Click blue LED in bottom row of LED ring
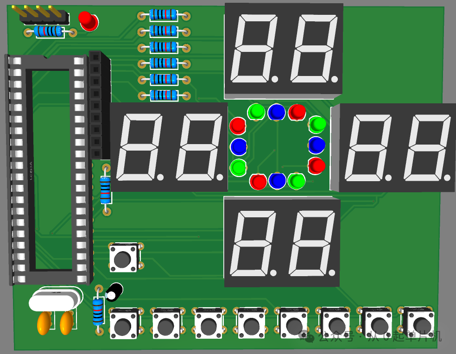 pos(278,181)
